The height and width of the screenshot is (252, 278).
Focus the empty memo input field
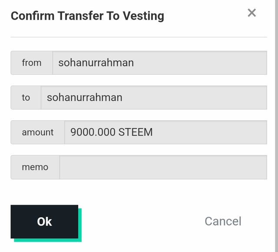(163, 167)
